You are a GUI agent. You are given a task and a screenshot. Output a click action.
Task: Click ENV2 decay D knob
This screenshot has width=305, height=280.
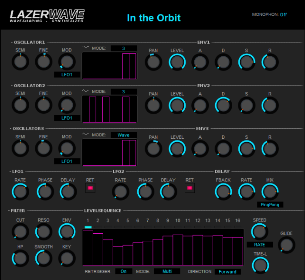click(x=223, y=106)
